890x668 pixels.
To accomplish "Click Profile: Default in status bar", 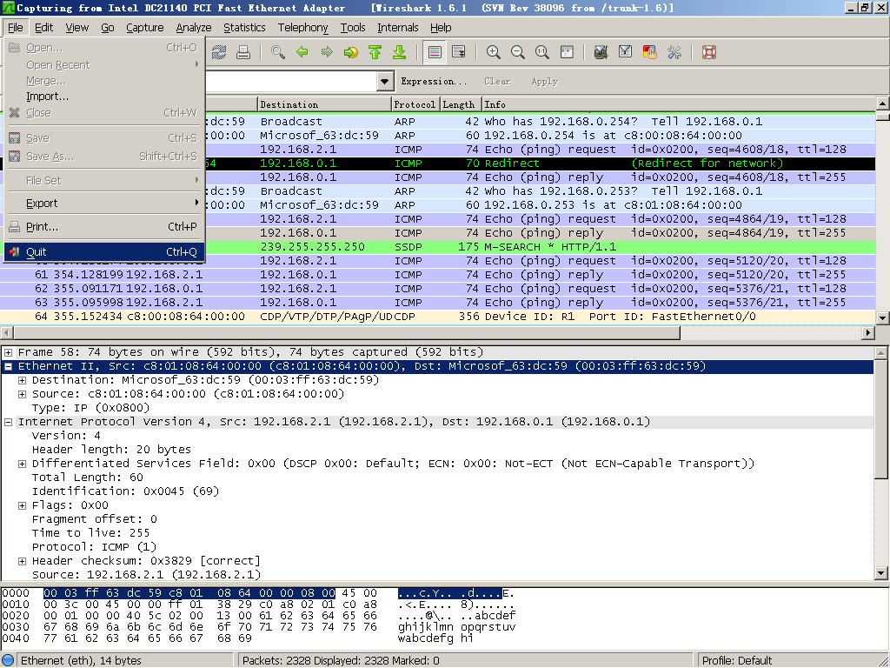I will click(737, 660).
